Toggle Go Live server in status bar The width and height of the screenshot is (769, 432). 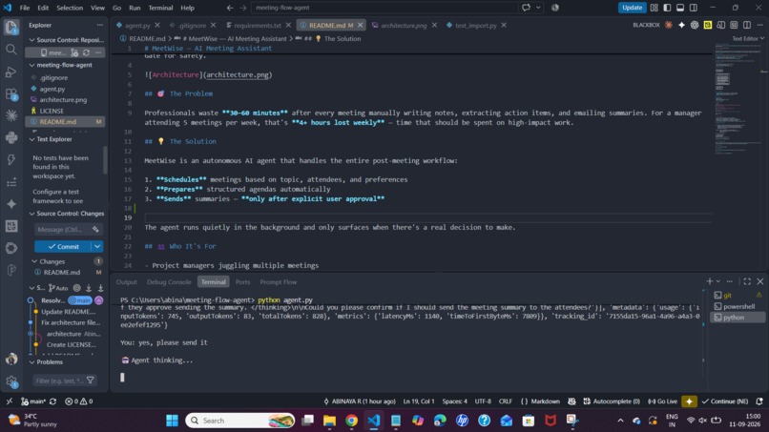pos(662,401)
